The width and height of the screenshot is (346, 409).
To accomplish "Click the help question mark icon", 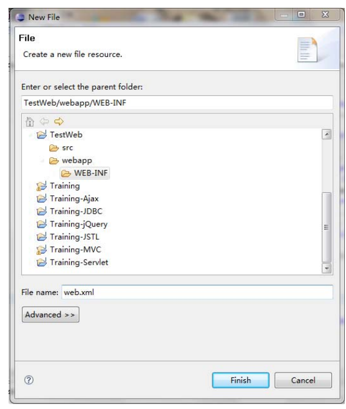I will point(29,380).
